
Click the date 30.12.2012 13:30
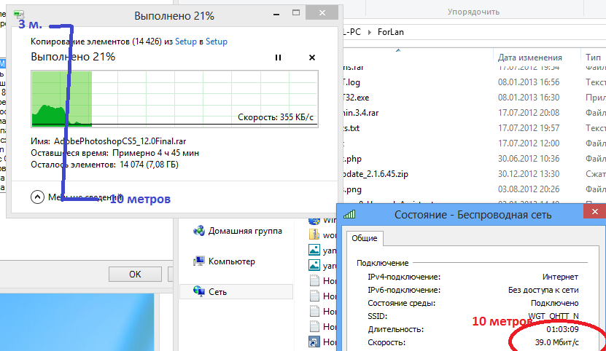coord(528,174)
